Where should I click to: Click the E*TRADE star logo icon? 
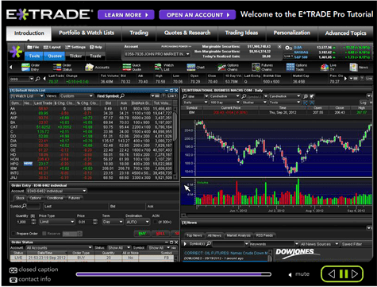[x=16, y=52]
